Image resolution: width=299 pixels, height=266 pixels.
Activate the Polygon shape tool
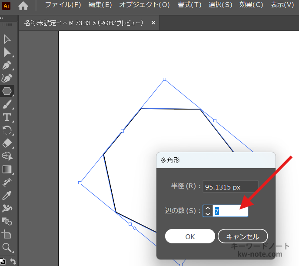point(7,91)
